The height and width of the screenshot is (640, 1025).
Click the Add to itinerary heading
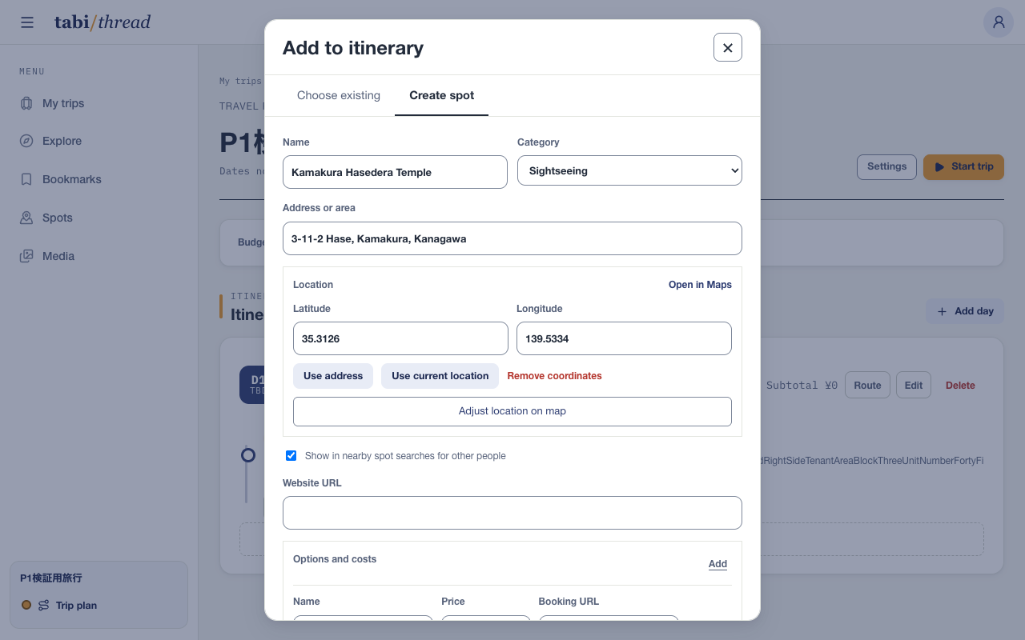point(353,48)
